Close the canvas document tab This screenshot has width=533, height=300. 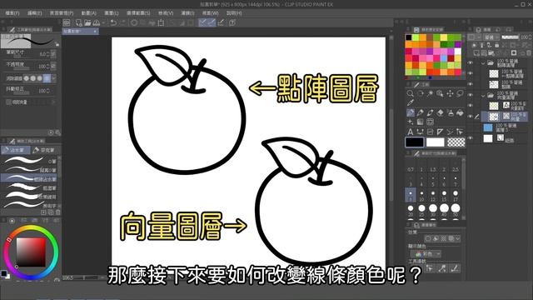(x=95, y=32)
